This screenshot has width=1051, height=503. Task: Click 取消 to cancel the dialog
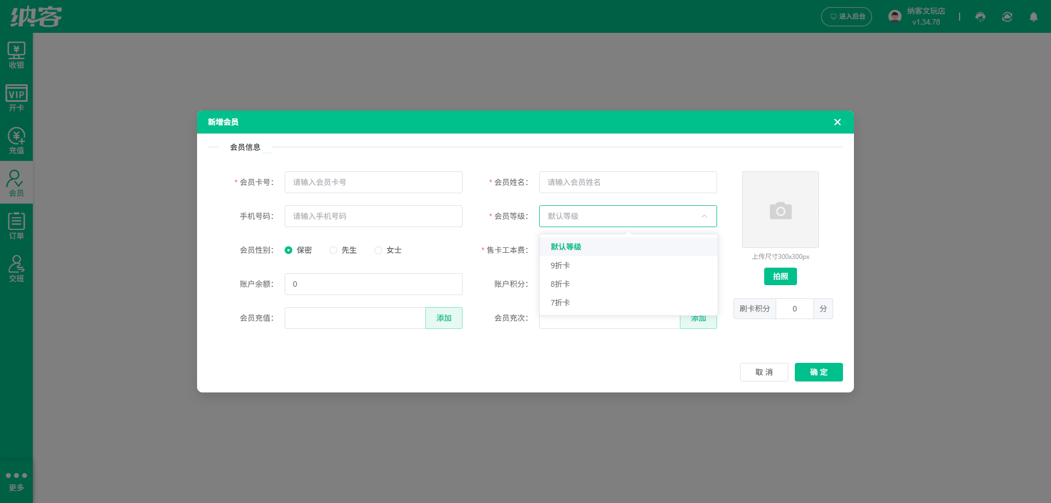764,372
